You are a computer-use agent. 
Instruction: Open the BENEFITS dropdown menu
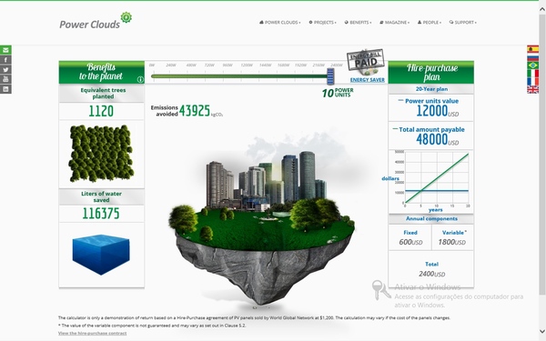pos(358,22)
